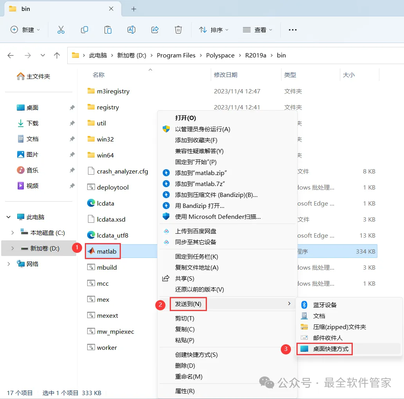Choose 共享(S) in context menu
404x399 pixels.
[x=185, y=279]
